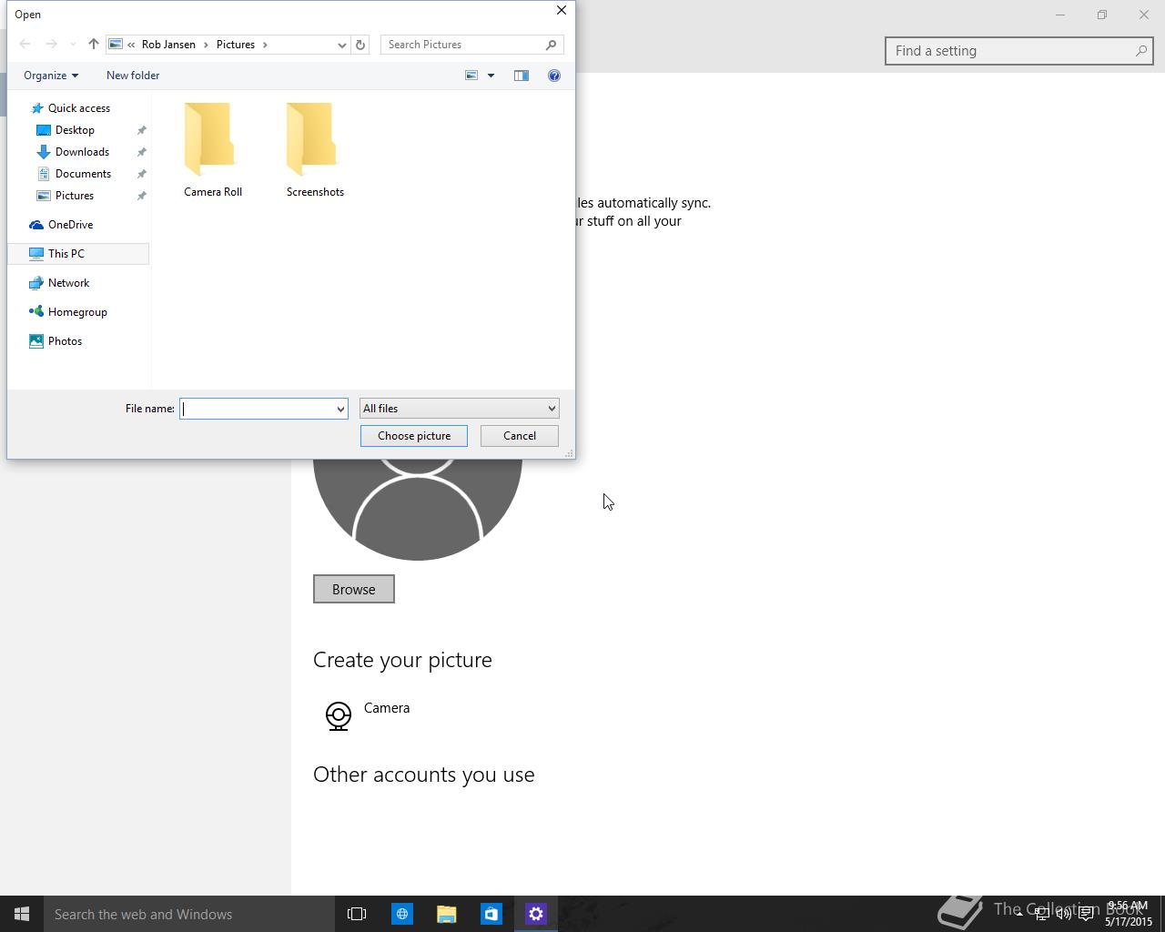This screenshot has width=1165, height=932.
Task: Click Pictures in address breadcrumb
Action: pyautogui.click(x=236, y=45)
